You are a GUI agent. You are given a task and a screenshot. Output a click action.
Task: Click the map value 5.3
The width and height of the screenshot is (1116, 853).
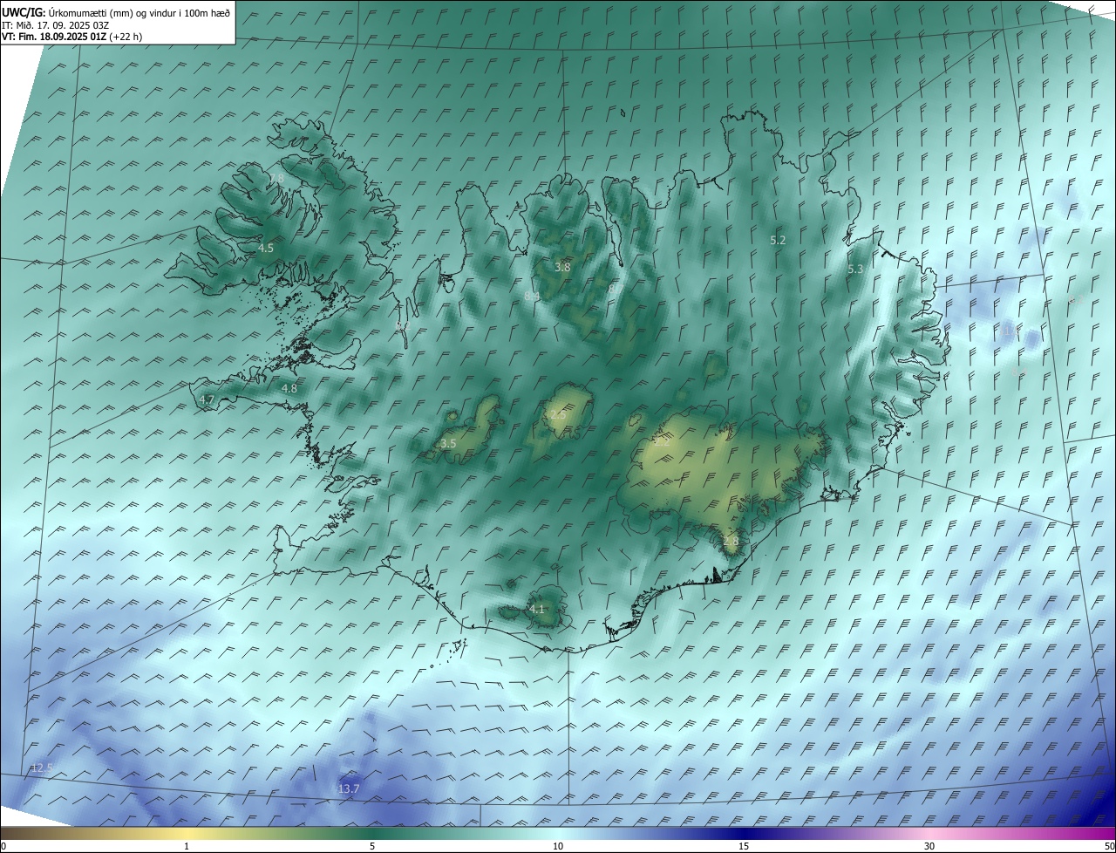(x=855, y=270)
